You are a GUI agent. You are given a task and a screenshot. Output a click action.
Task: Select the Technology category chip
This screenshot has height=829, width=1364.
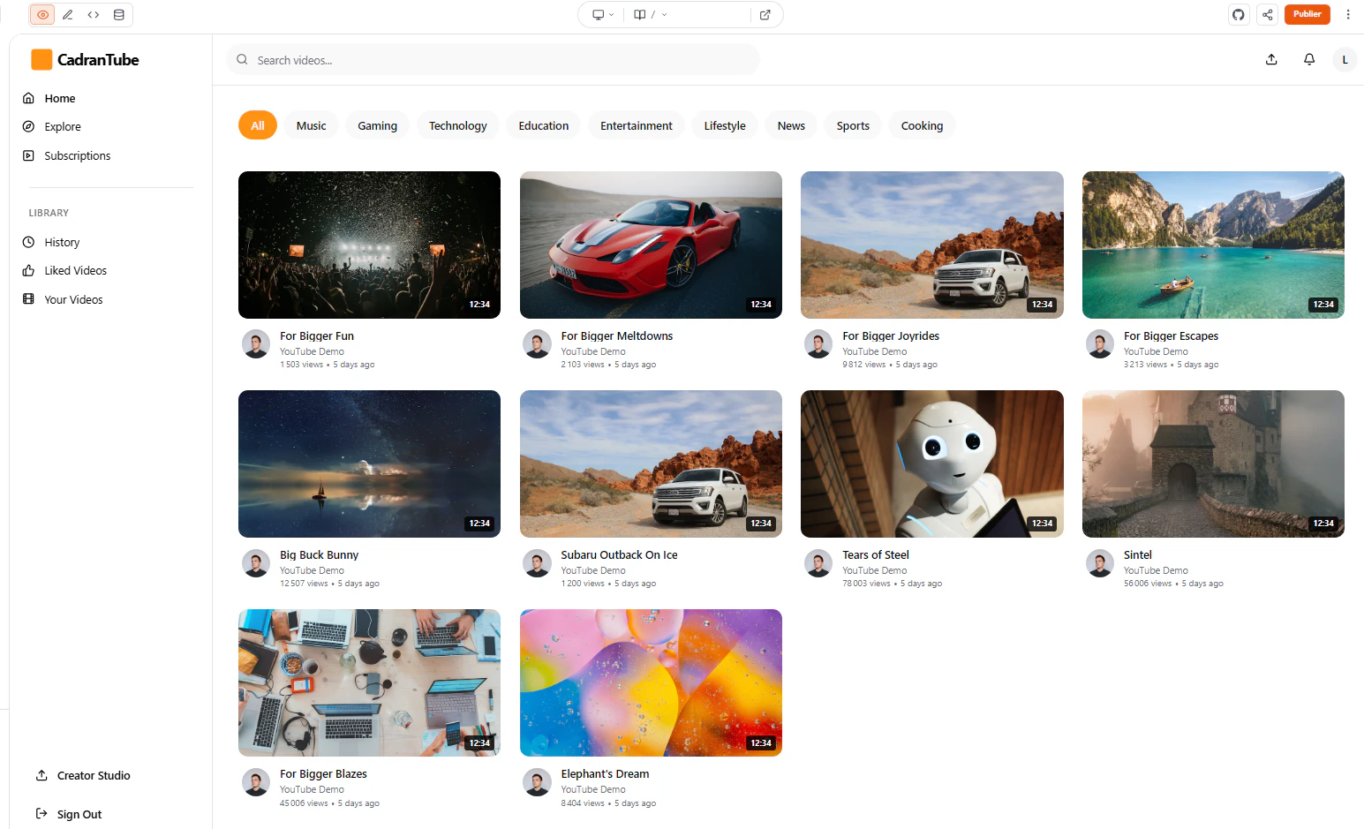pyautogui.click(x=458, y=125)
